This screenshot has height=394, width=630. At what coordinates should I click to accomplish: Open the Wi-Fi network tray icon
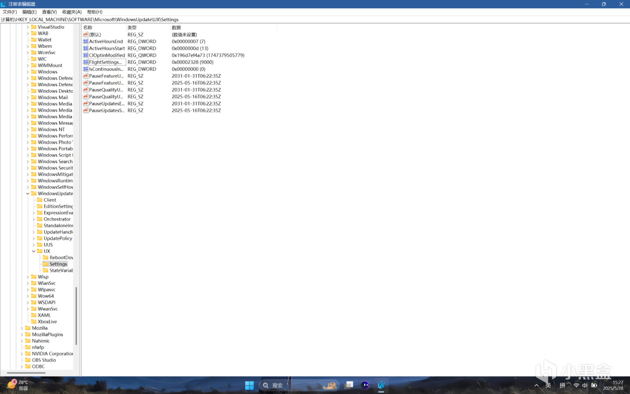pos(576,385)
